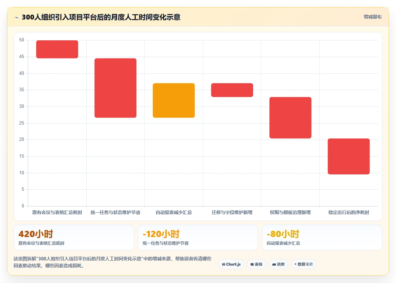Click the y-axis value 25
Image resolution: width=396 pixels, height=283 pixels.
(22, 123)
